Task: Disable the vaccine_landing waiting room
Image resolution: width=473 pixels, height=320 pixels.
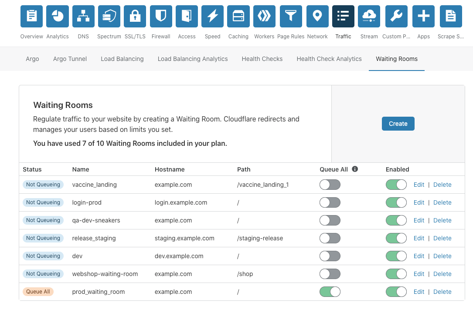Action: (x=396, y=185)
